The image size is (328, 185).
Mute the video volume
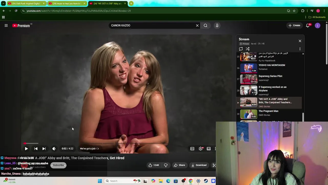[x=54, y=149]
